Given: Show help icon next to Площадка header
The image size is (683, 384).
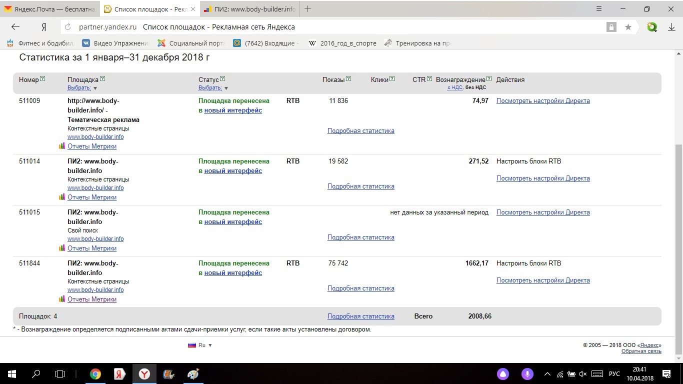Looking at the screenshot, I should tap(102, 78).
